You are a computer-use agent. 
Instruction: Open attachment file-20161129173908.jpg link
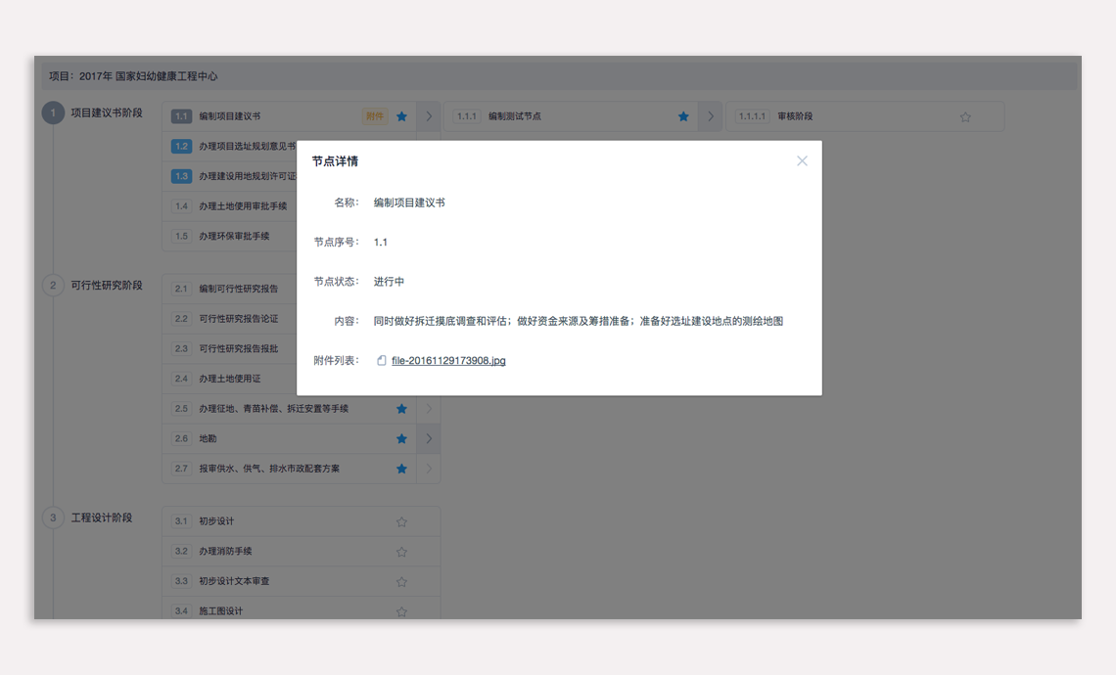(448, 361)
